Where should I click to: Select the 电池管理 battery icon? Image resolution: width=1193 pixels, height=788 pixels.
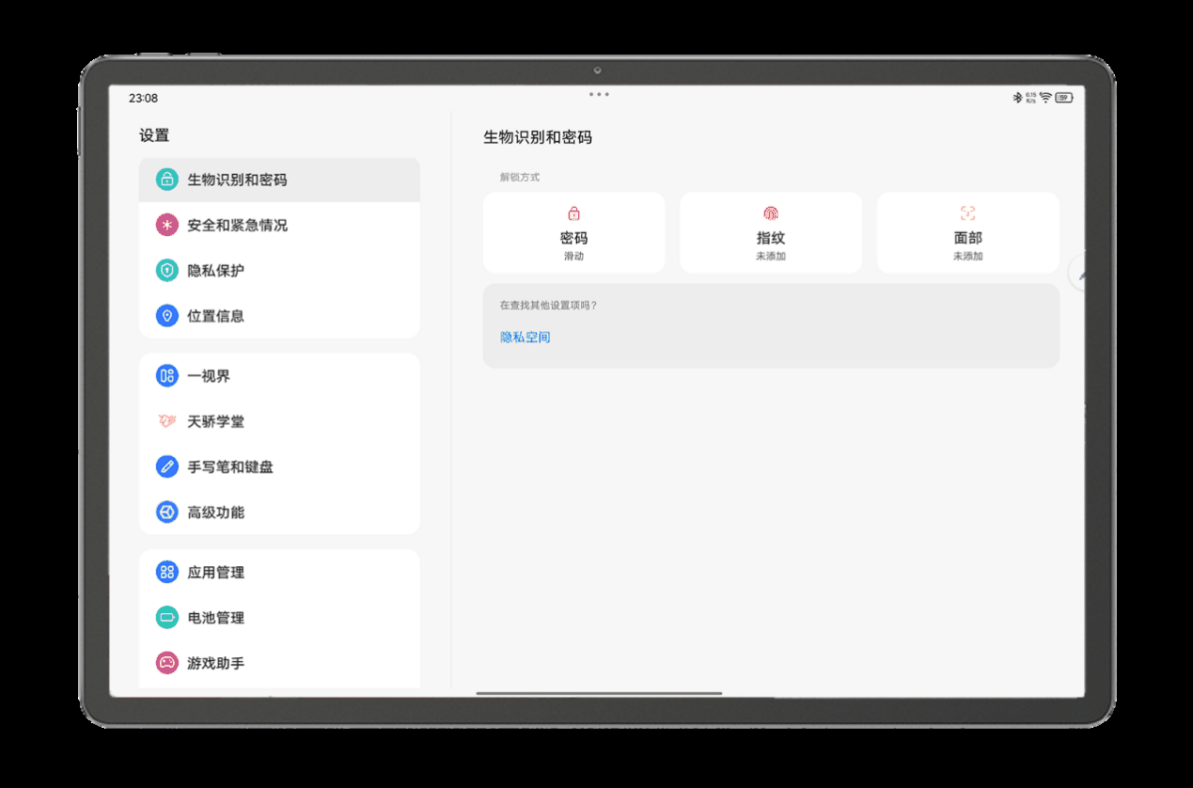point(166,617)
